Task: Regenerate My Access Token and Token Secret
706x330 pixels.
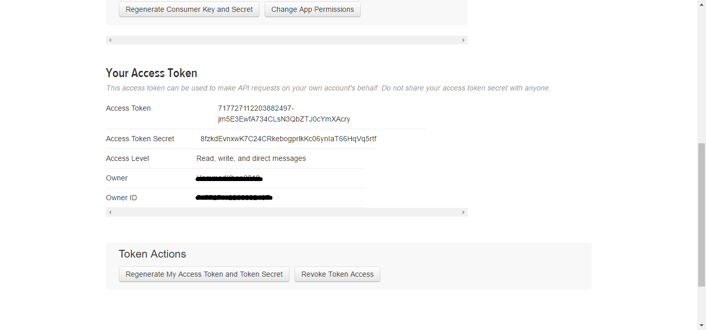Action: pyautogui.click(x=204, y=275)
